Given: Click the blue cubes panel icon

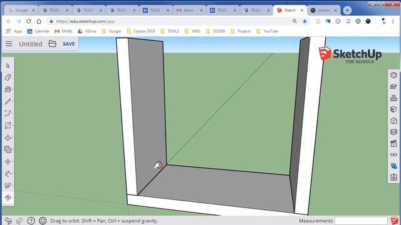Looking at the screenshot, I should (x=393, y=166).
